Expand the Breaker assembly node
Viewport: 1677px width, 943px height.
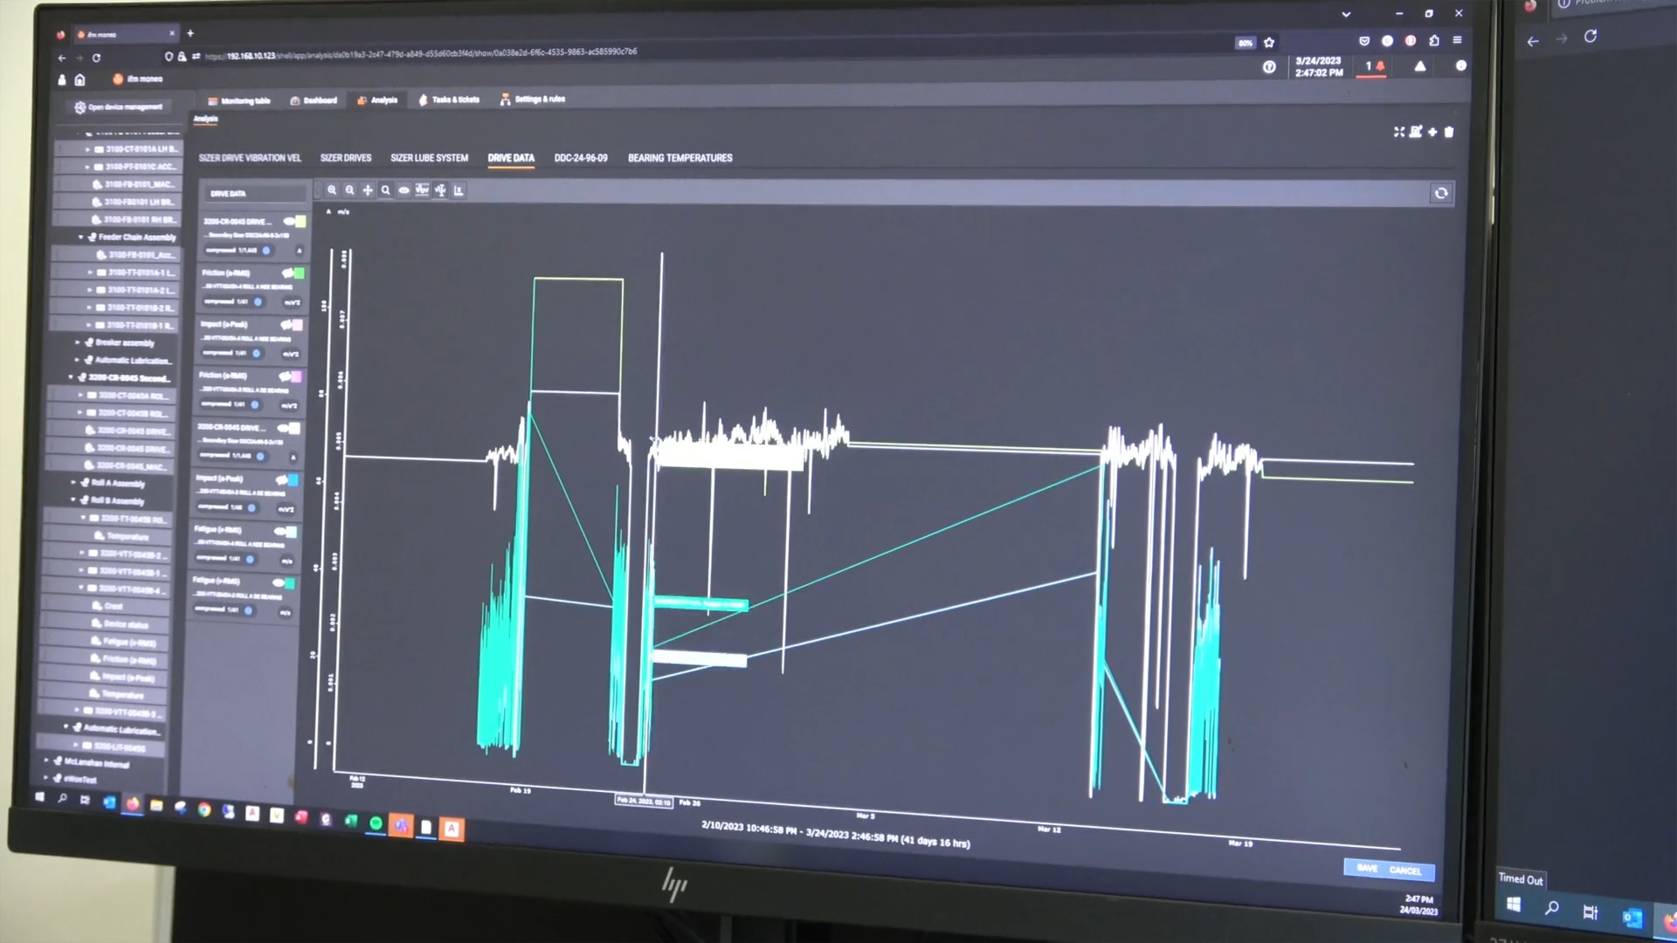click(x=78, y=342)
